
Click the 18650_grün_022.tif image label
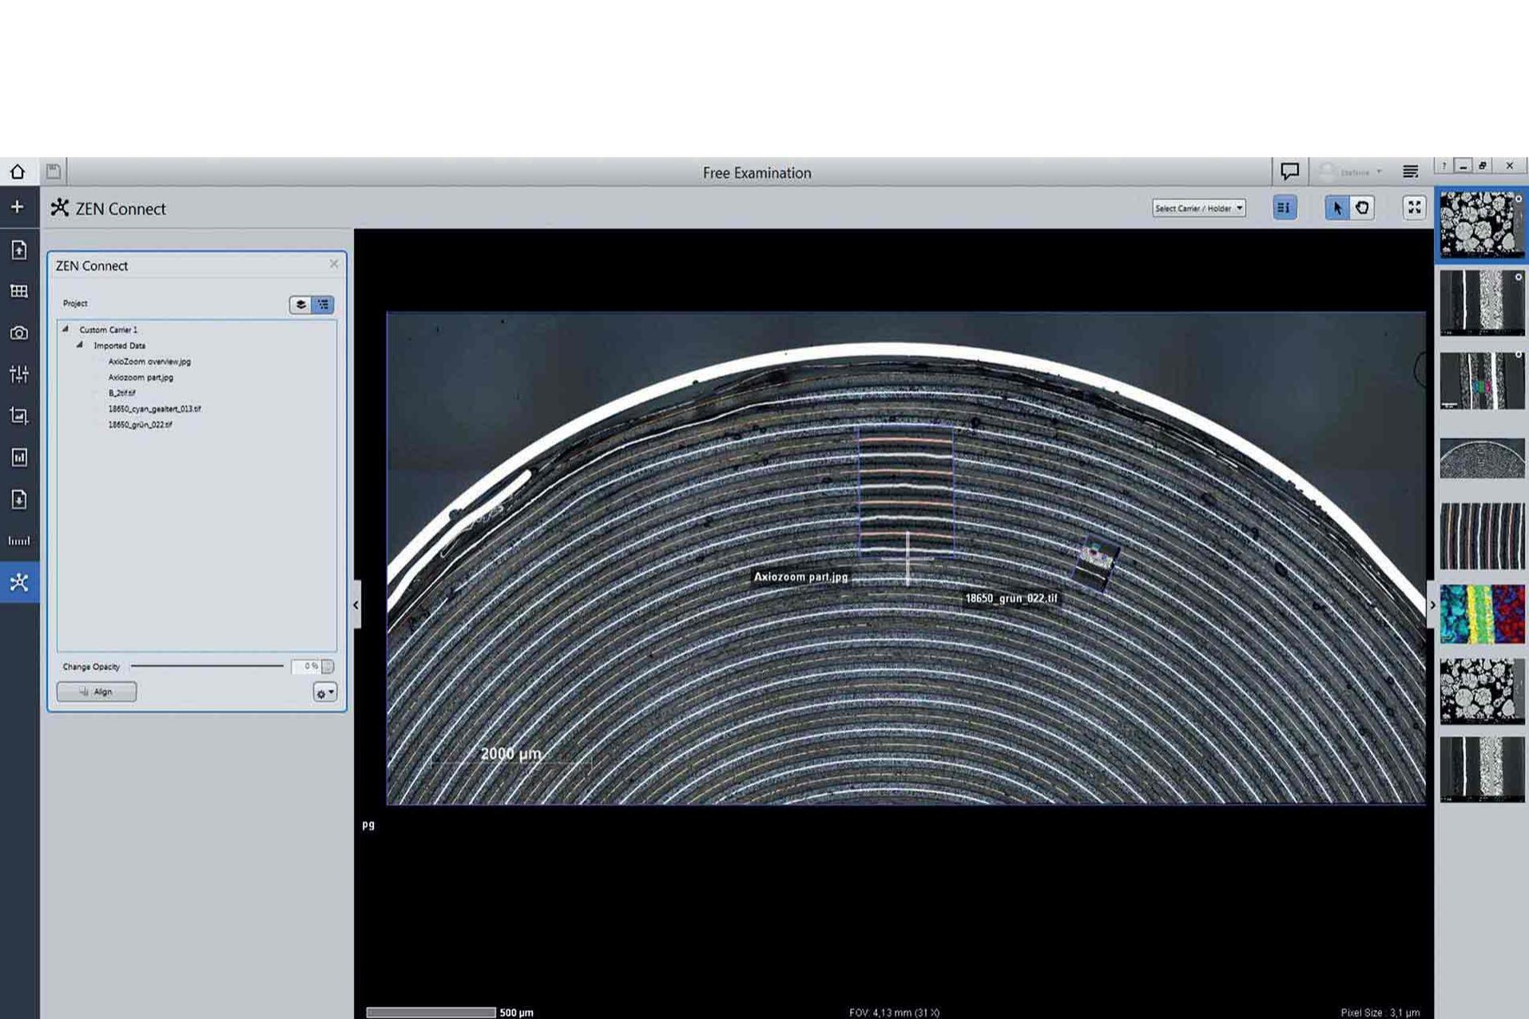point(1011,598)
